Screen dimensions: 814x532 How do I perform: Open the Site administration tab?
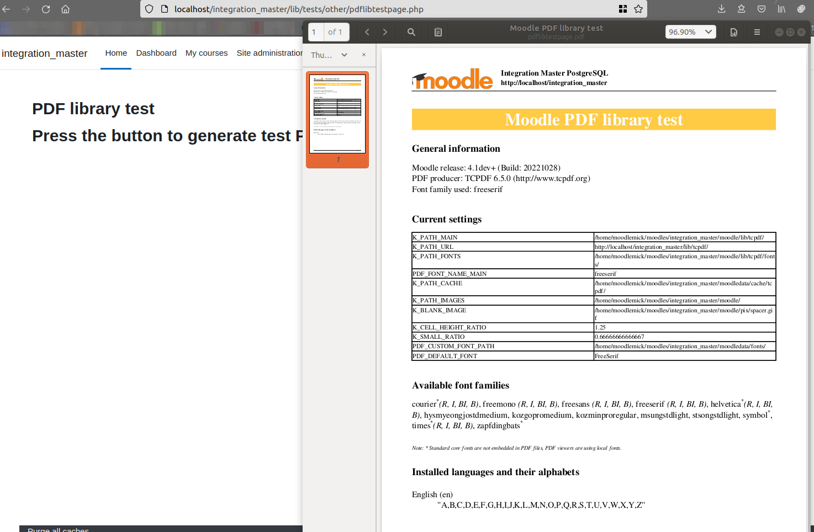pos(269,53)
